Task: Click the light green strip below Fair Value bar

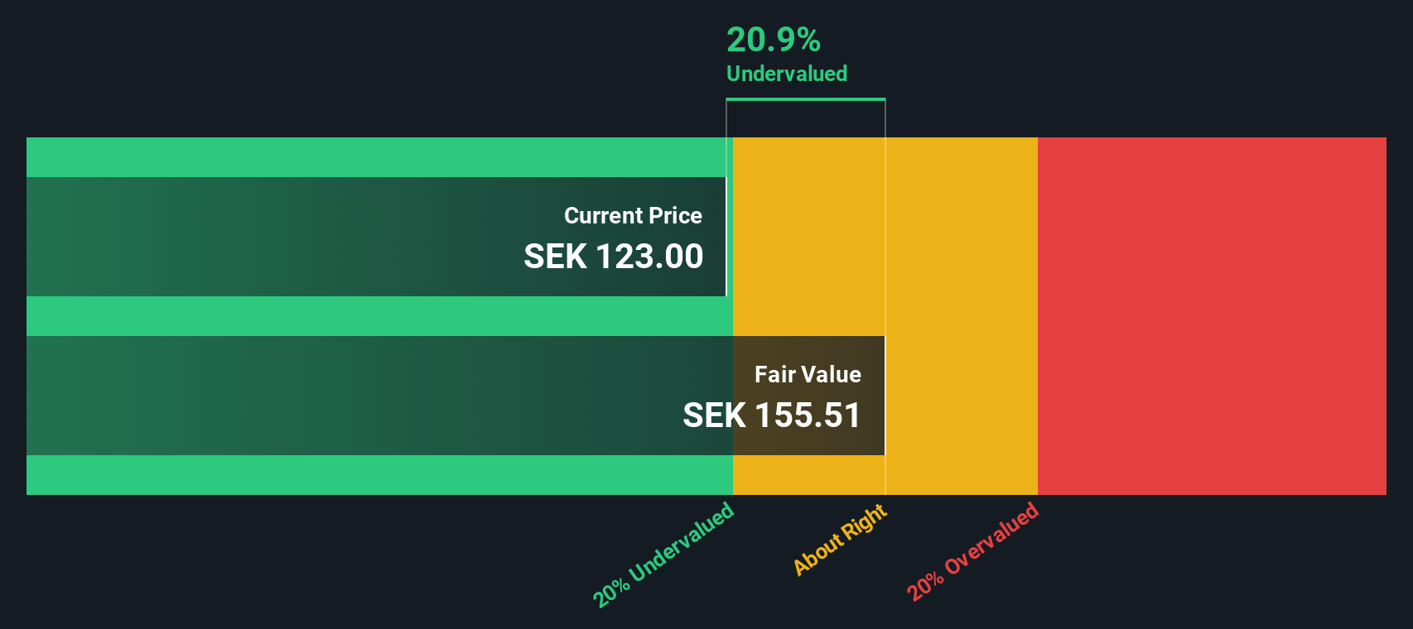Action: pos(373,475)
